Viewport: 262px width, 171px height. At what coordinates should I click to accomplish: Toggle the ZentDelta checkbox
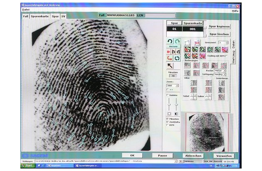click(168, 122)
